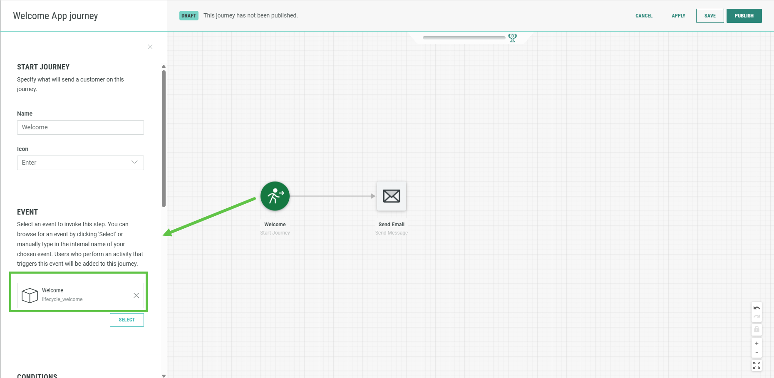
Task: Redo the last canvas change
Action: [757, 317]
